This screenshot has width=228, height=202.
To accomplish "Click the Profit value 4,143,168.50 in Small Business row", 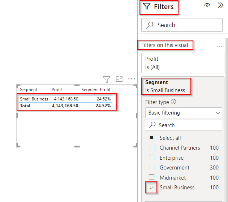I will tap(66, 99).
